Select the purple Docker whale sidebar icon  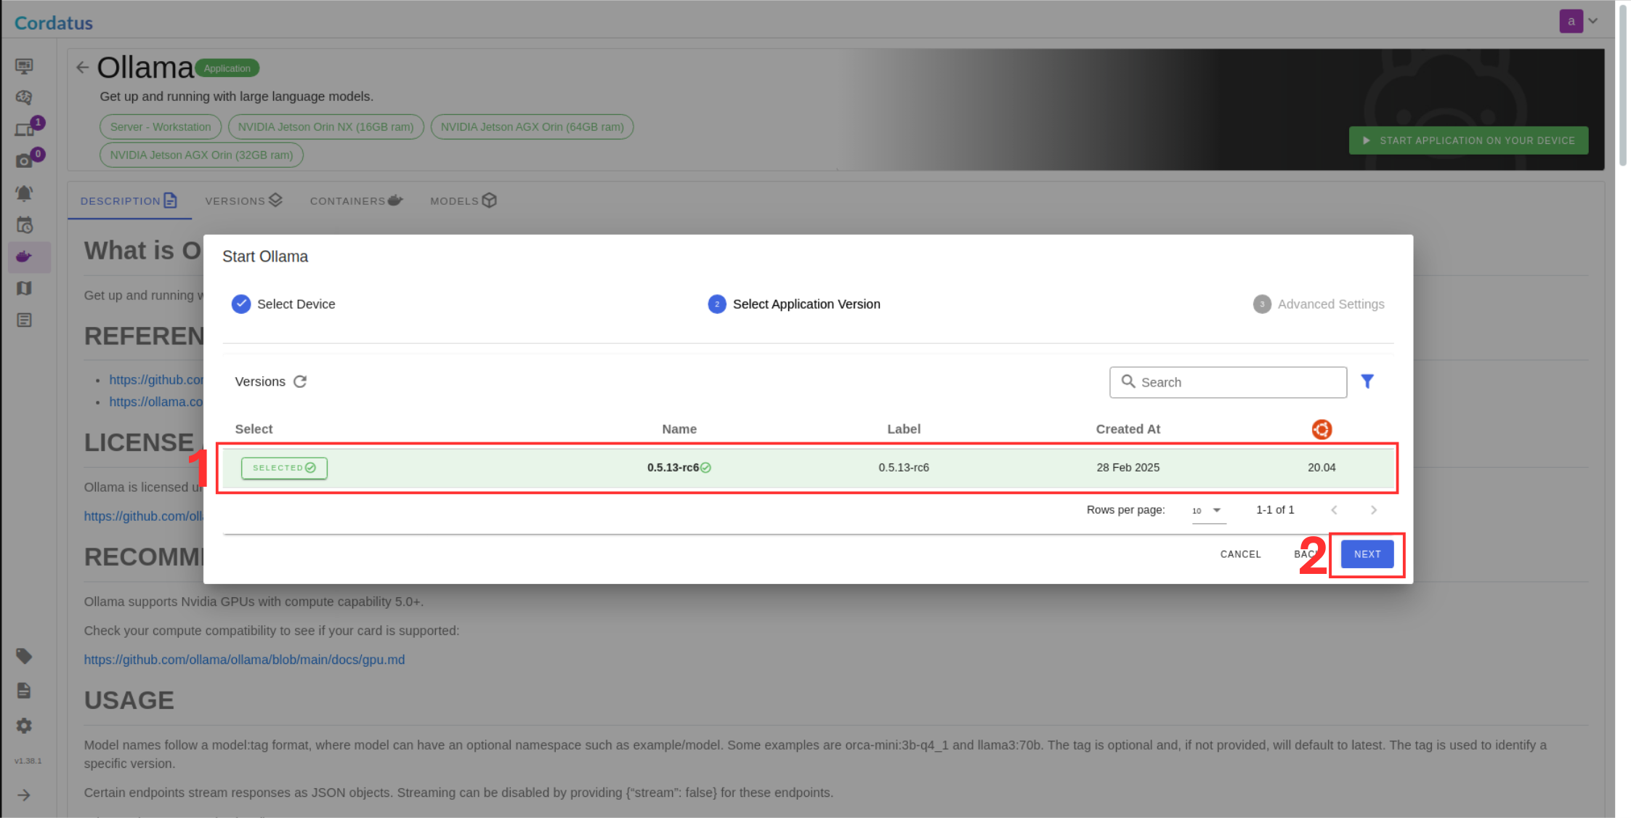24,256
